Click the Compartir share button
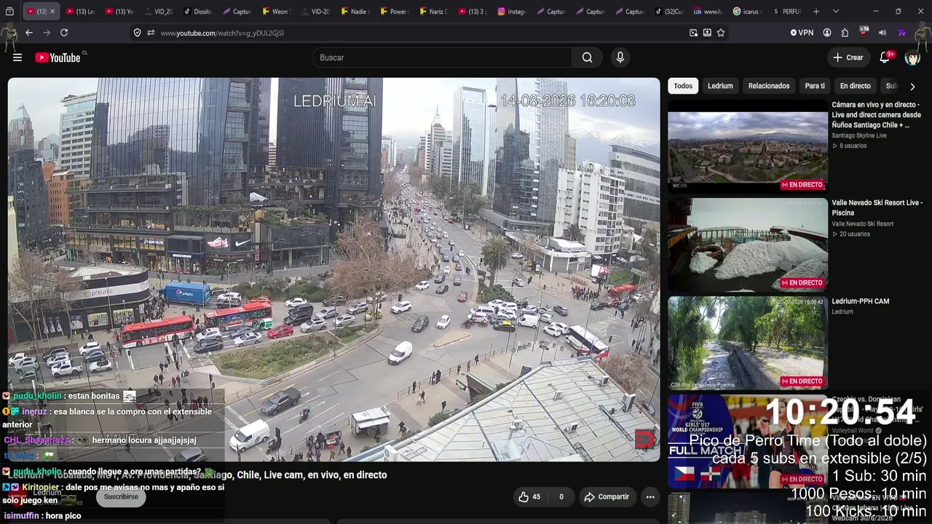 [606, 497]
